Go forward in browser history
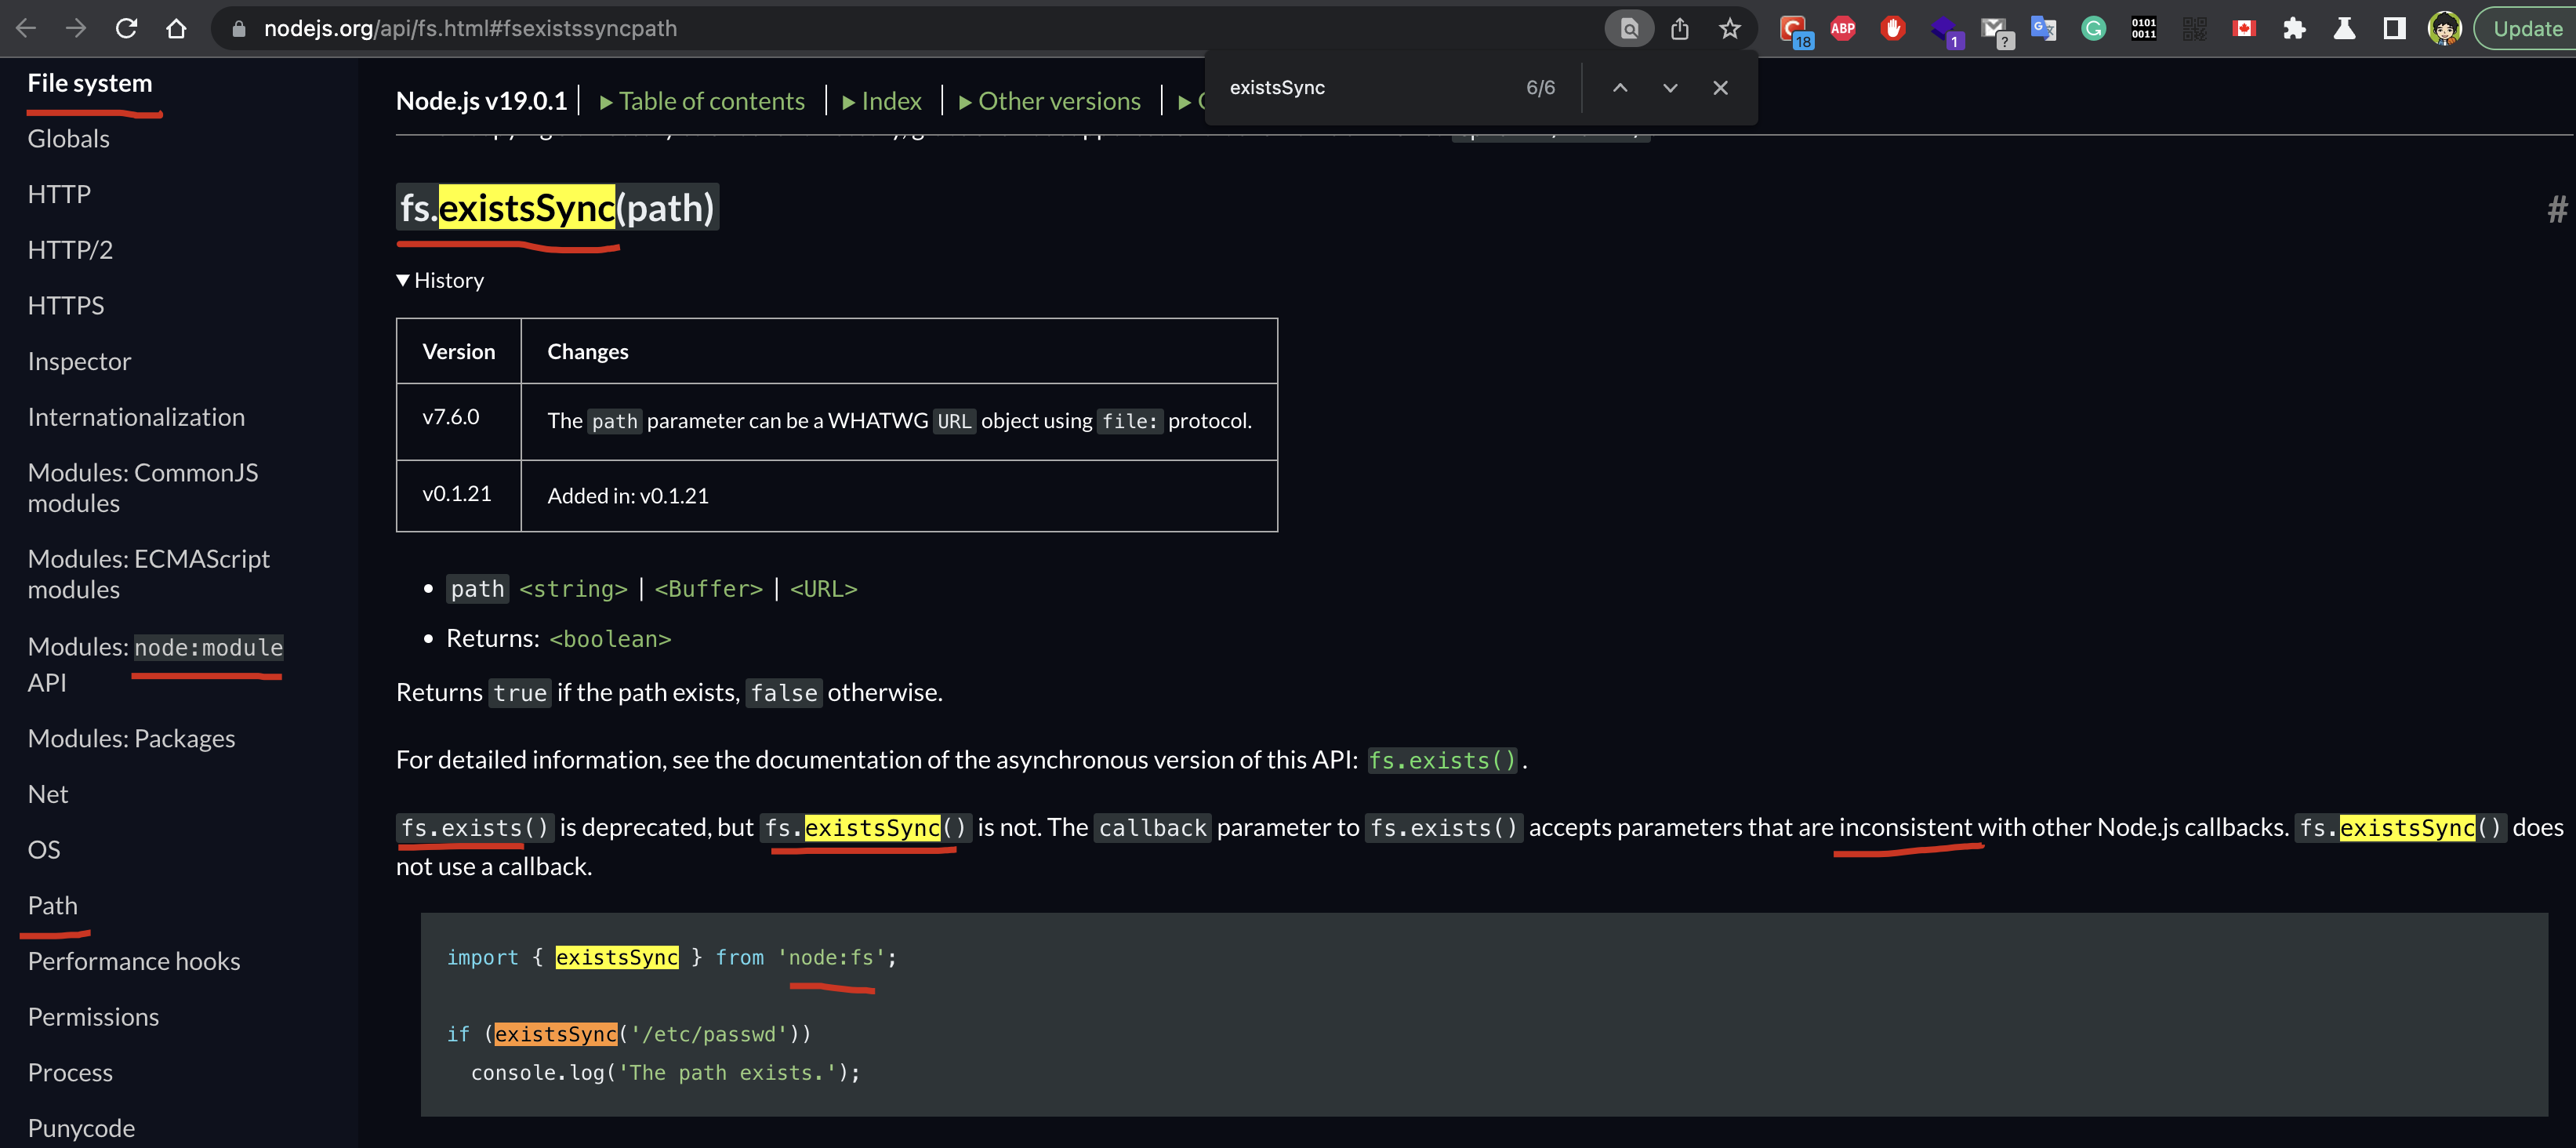The height and width of the screenshot is (1148, 2576). tap(76, 29)
